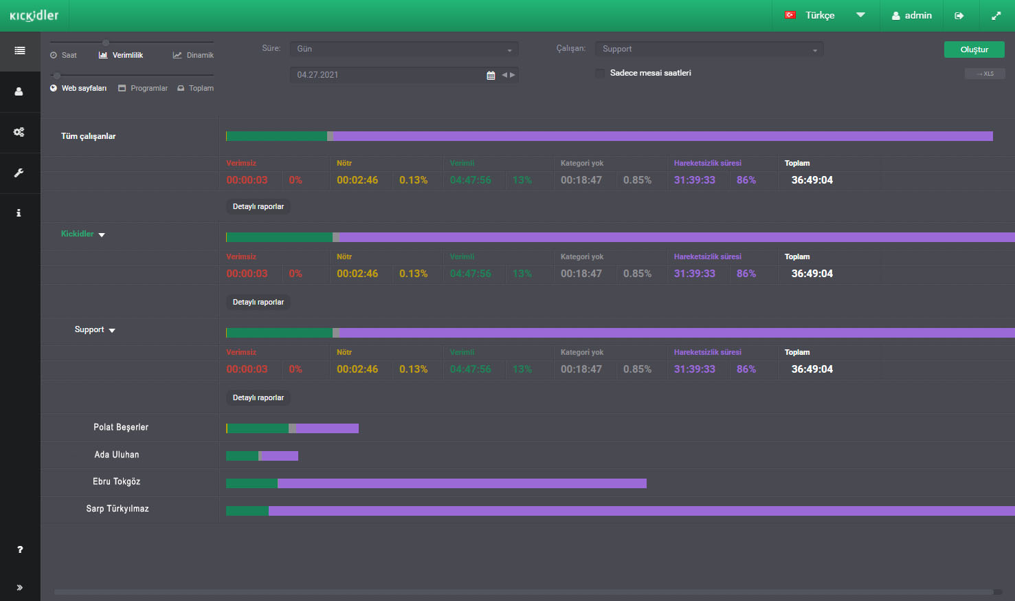Open the hamburger menu in the sidebar
Screen dimensions: 1015x601
click(x=20, y=51)
